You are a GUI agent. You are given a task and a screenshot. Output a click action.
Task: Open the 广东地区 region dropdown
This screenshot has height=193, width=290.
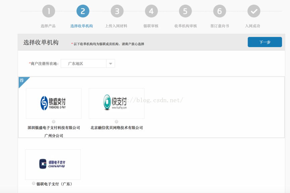(x=88, y=63)
